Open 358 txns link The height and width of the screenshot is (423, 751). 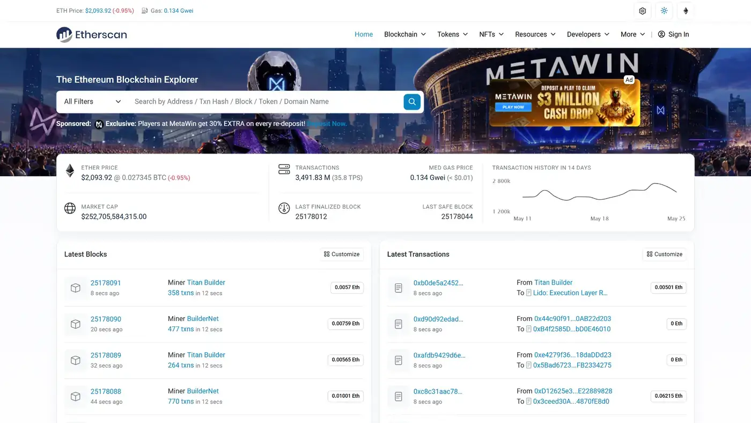point(181,293)
